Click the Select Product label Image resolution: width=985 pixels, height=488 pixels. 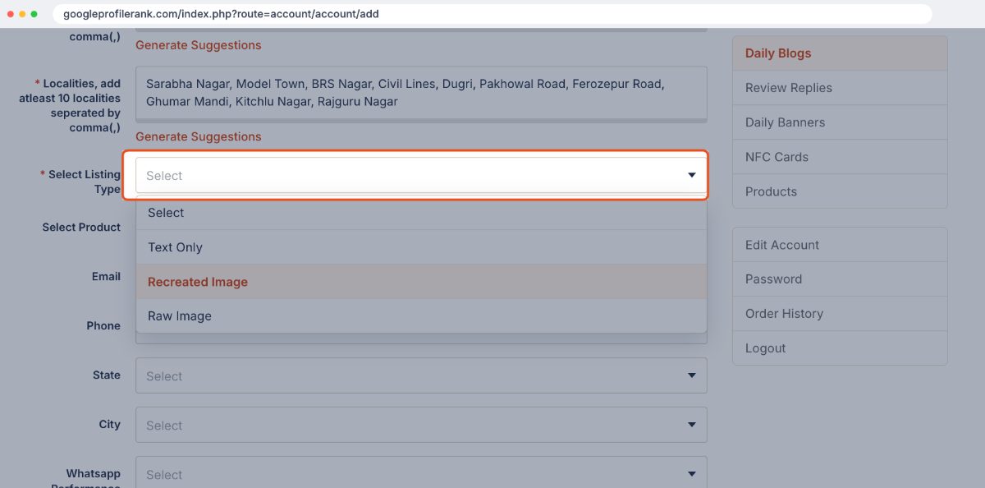coord(81,228)
